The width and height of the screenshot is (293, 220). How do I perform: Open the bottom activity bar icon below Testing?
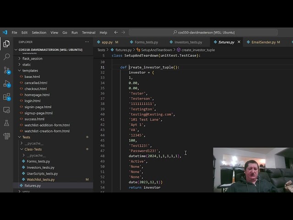pos(6,136)
